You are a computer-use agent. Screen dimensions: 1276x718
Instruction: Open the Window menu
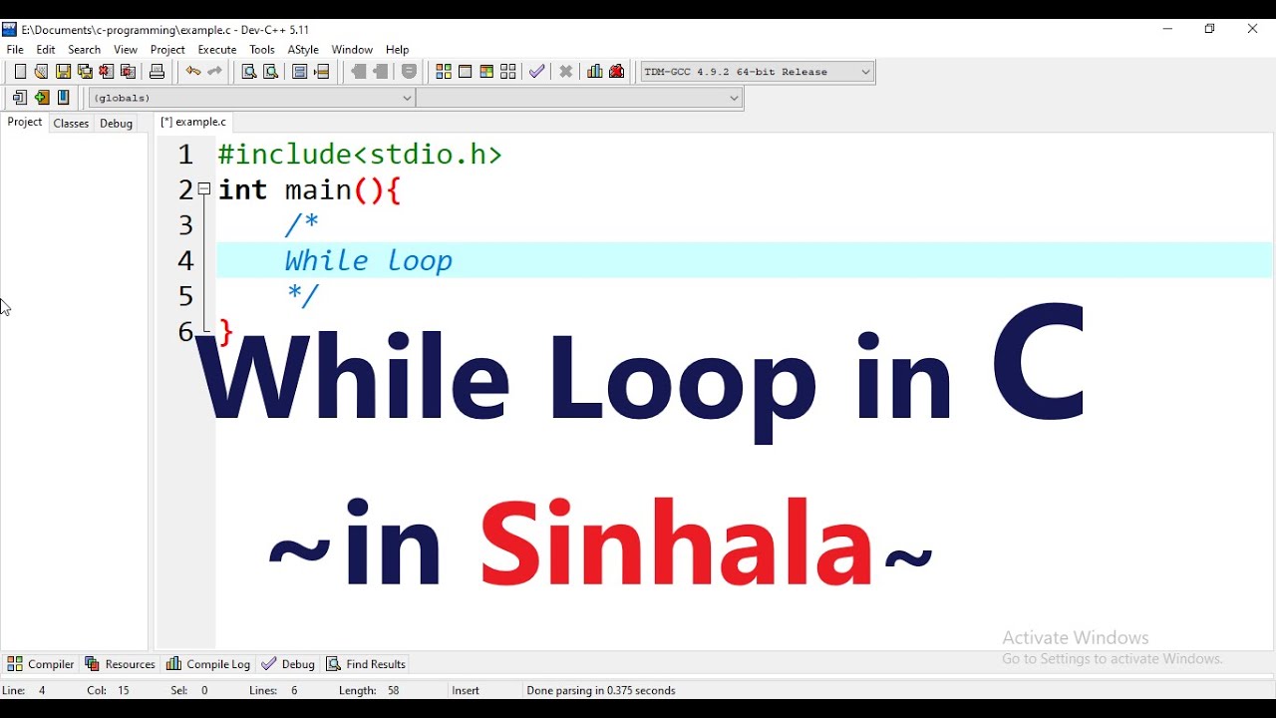click(352, 50)
